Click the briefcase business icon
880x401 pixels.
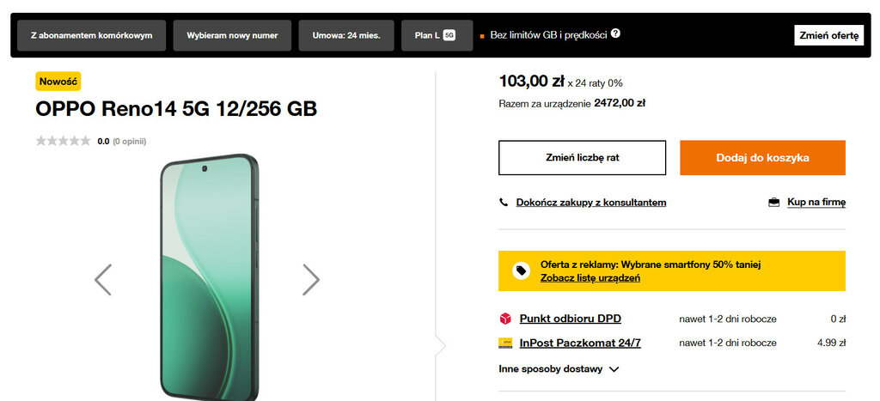(773, 203)
